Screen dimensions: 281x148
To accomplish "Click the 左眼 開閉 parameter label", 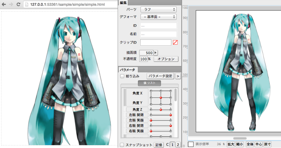I will (x=137, y=115).
